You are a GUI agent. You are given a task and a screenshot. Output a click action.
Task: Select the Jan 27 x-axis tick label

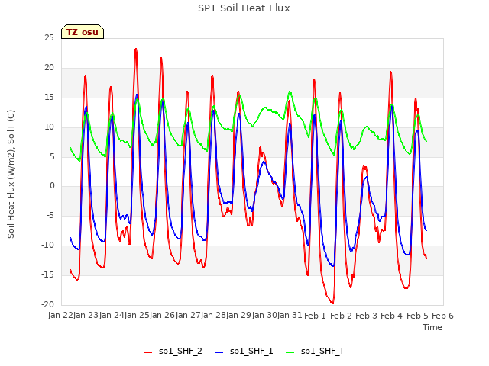click(x=188, y=316)
